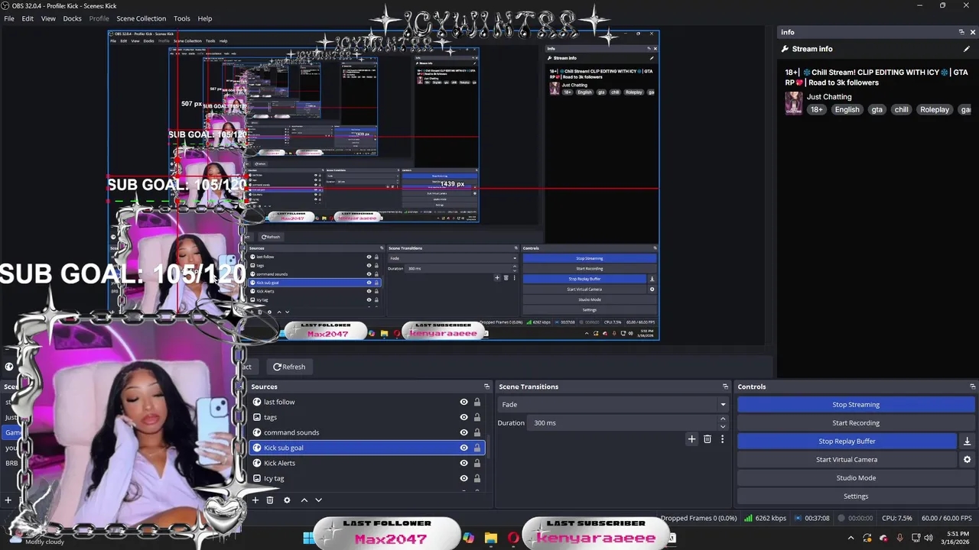Click the Roleplay stream tag
This screenshot has height=550, width=979.
pyautogui.click(x=934, y=109)
